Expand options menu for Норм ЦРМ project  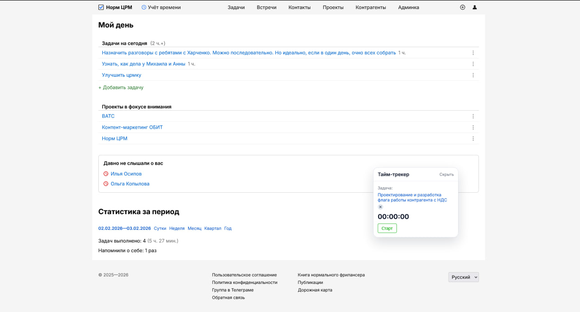pos(473,139)
